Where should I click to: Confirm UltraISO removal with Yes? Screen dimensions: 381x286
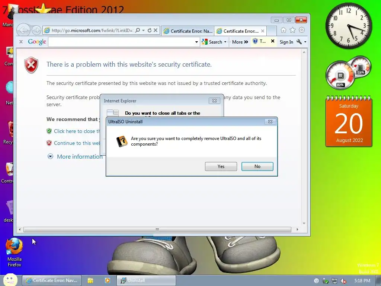click(221, 166)
